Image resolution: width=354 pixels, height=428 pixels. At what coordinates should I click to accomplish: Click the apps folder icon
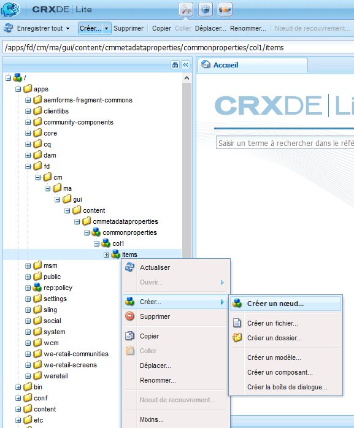(28, 89)
